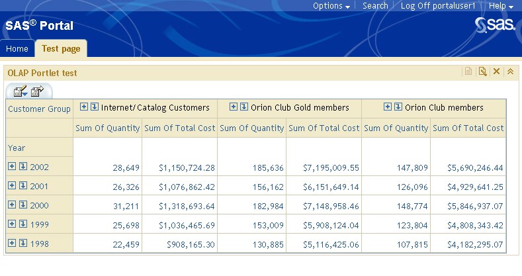Click the SAS logo

pos(494,25)
